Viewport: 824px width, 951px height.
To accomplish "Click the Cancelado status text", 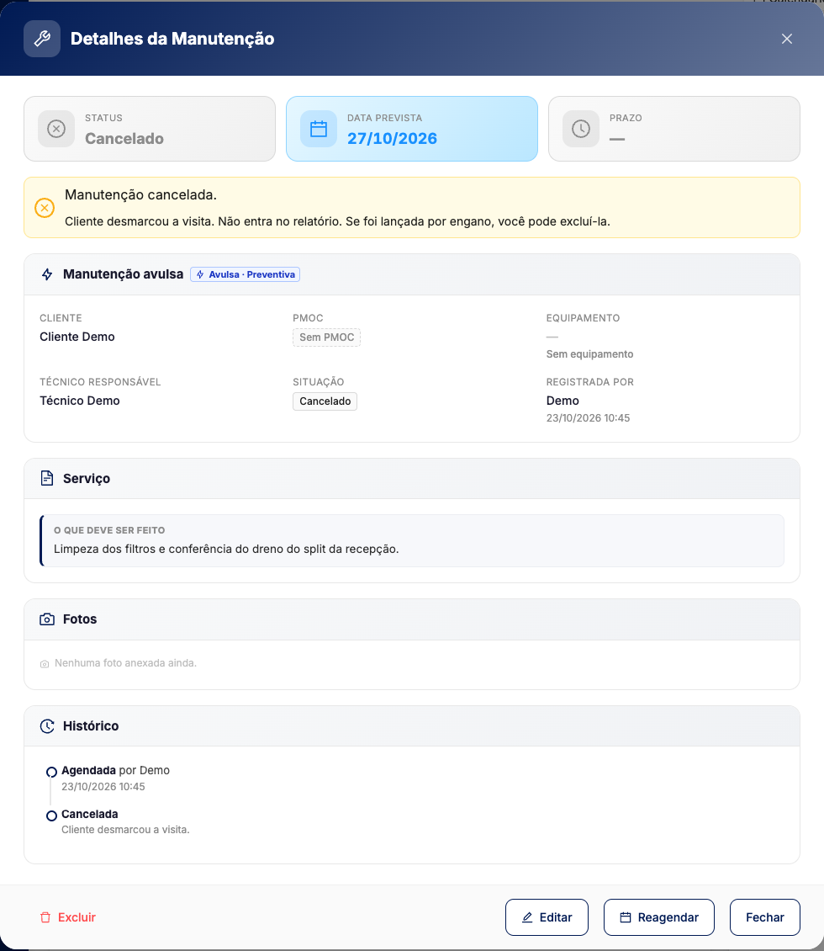I will (x=124, y=138).
